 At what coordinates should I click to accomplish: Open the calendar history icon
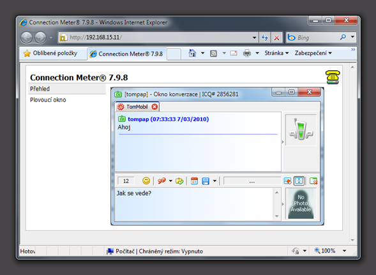(x=194, y=181)
